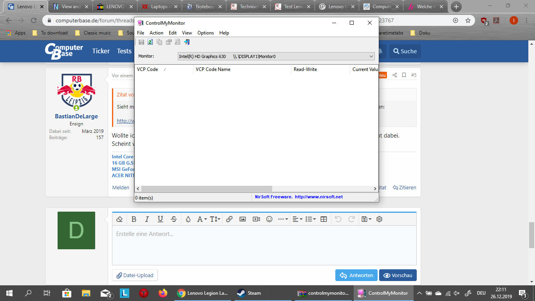The height and width of the screenshot is (301, 535).
Task: Bookmark post #5 with bookmark icon
Action: 404,75
